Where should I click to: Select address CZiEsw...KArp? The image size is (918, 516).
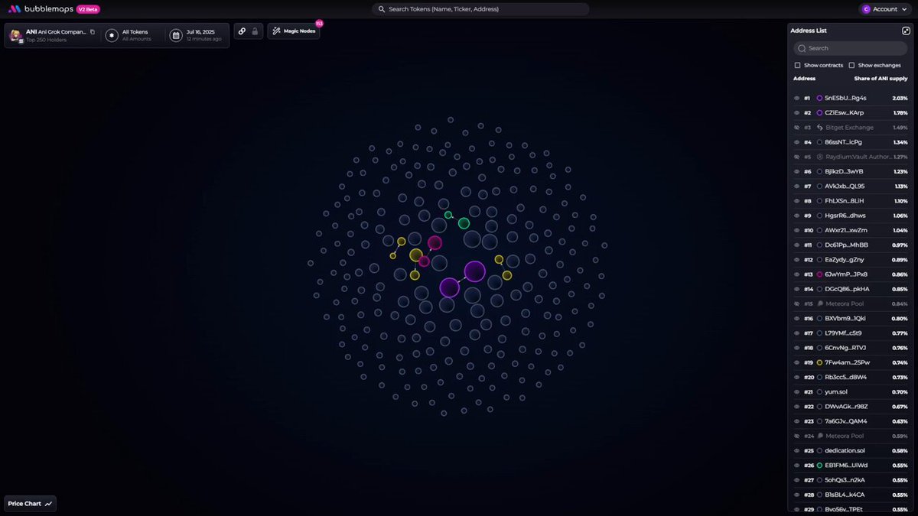[x=845, y=112]
